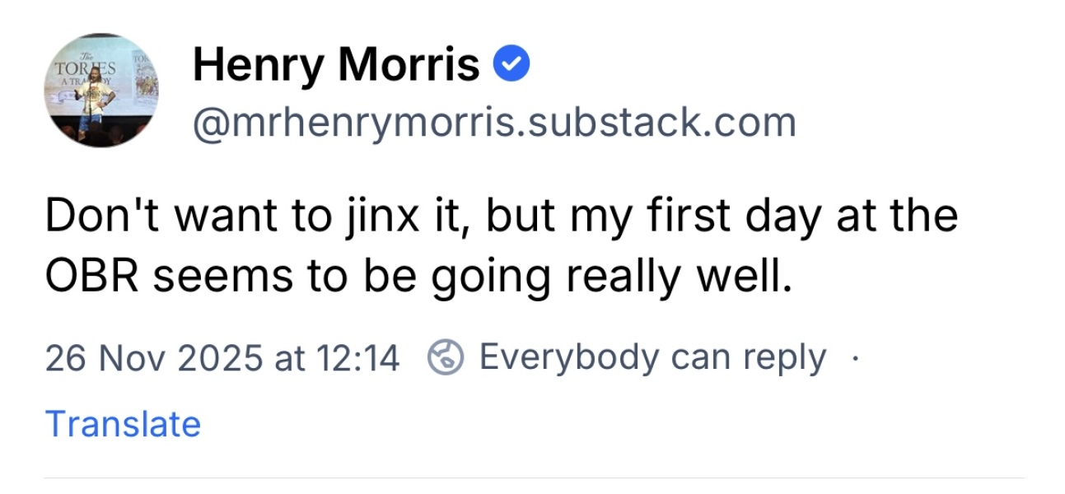Image resolution: width=1065 pixels, height=494 pixels.
Task: Open Henry Morris's profile picture
Action: 103,91
